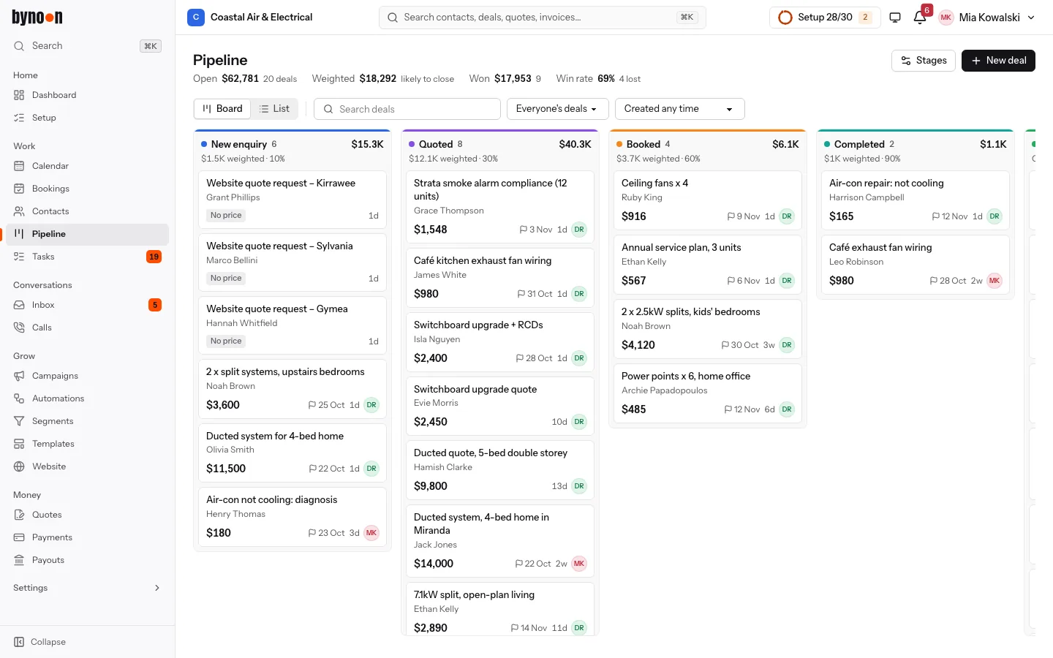Open Created any time dropdown
Viewport: 1053px width, 658px height.
point(680,109)
